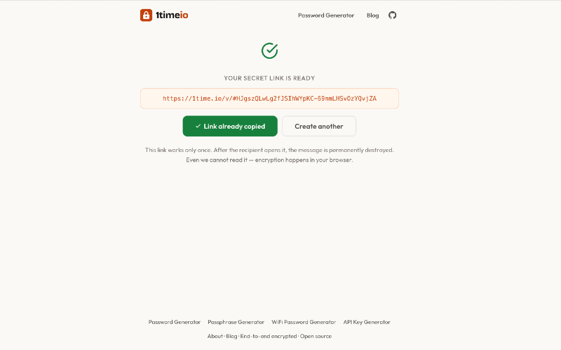Open the Passphrase Generator footer link
The image size is (561, 350).
236,322
